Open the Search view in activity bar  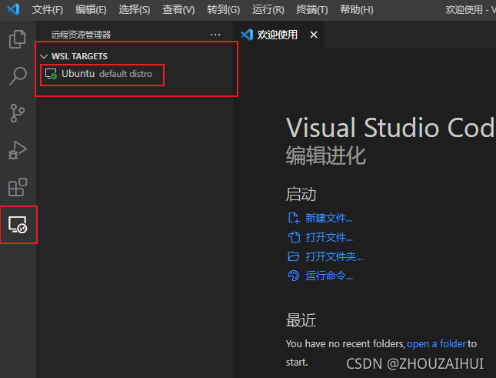(x=18, y=76)
